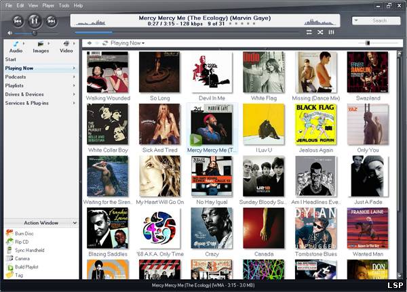Expand Drives & Devices sidebar arrow
The width and height of the screenshot is (407, 292).
[74, 94]
